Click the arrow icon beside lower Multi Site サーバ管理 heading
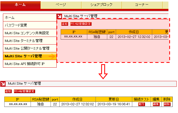The image size is (178, 113). click(x=3, y=84)
